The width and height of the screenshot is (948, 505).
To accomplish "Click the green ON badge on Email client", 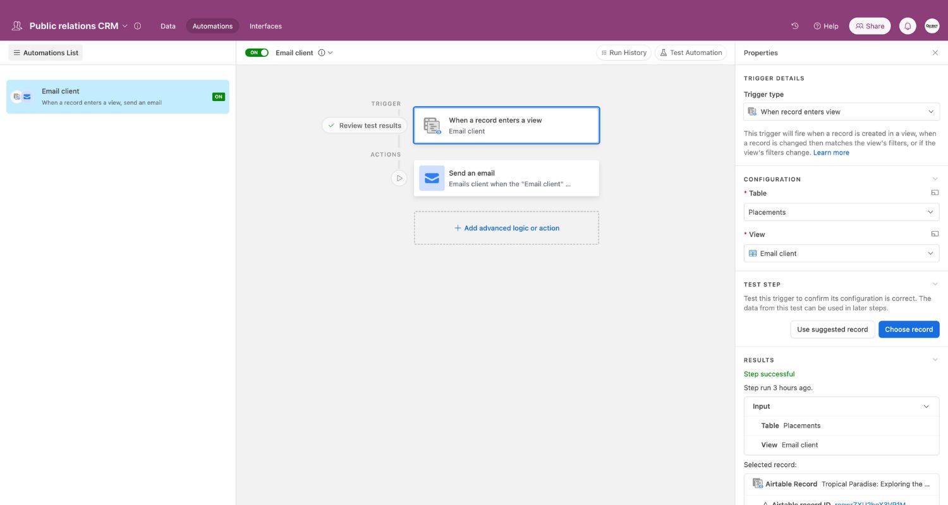I will pos(219,97).
